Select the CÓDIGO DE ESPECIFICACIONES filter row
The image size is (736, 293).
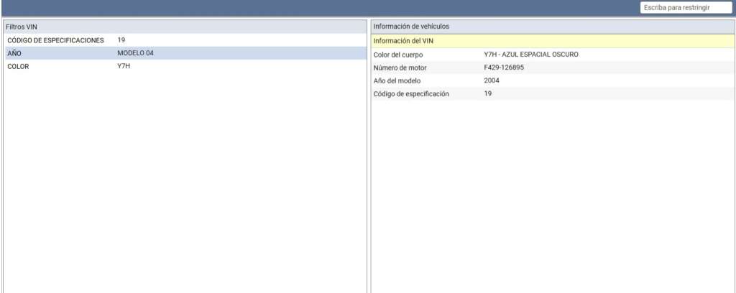click(56, 40)
